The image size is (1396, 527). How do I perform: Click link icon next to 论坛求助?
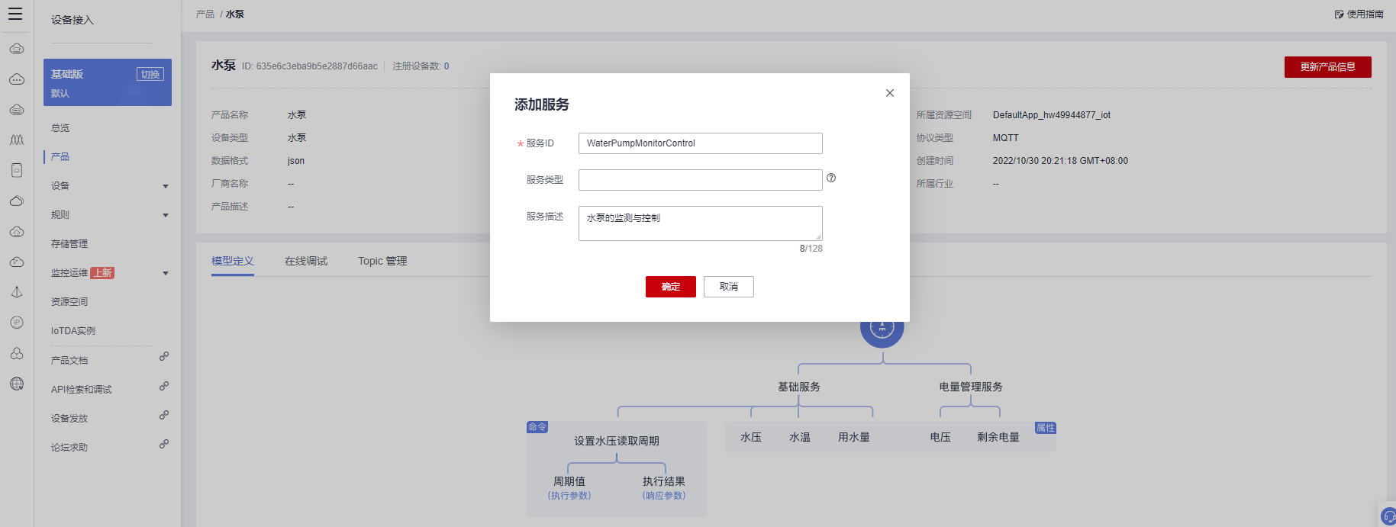coord(164,444)
